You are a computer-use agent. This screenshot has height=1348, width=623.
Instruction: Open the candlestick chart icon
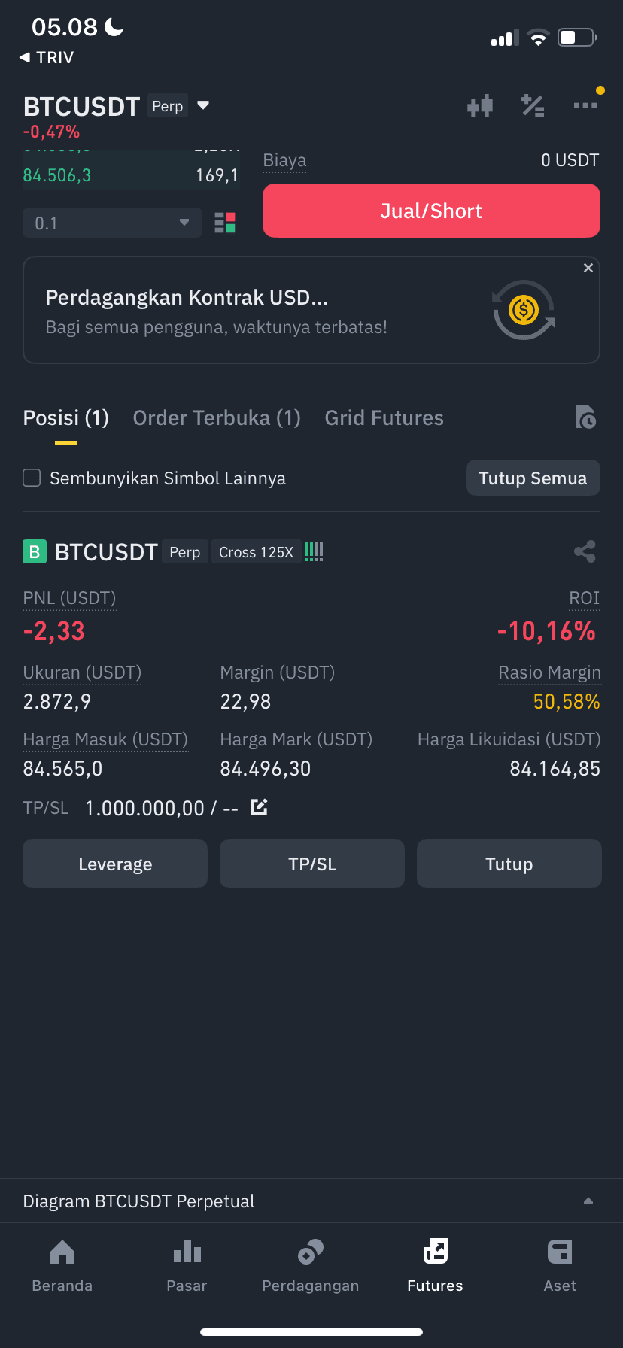tap(480, 105)
